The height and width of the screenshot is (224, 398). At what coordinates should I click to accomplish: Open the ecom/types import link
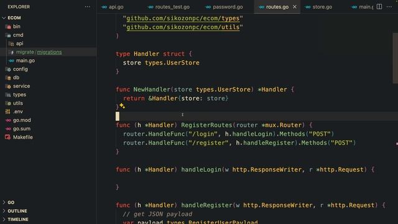click(183, 18)
